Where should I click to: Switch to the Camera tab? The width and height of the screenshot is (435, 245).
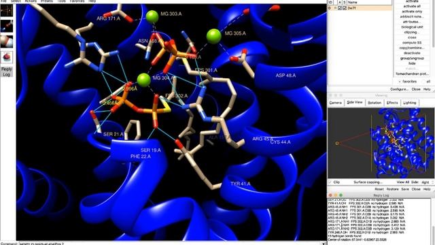pyautogui.click(x=335, y=103)
